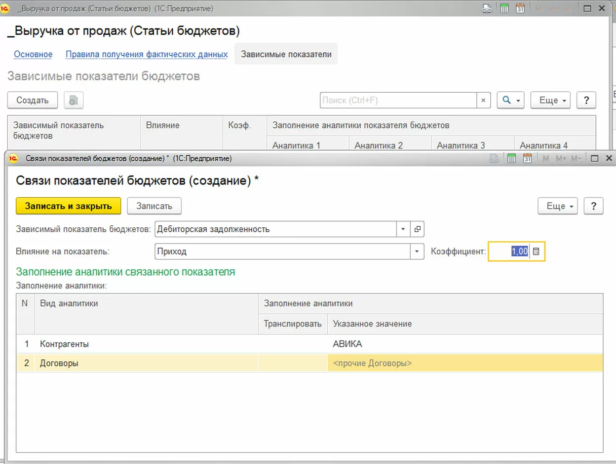
Task: Click the 1C logo icon of the Выручка от продаж window
Action: (x=5, y=9)
